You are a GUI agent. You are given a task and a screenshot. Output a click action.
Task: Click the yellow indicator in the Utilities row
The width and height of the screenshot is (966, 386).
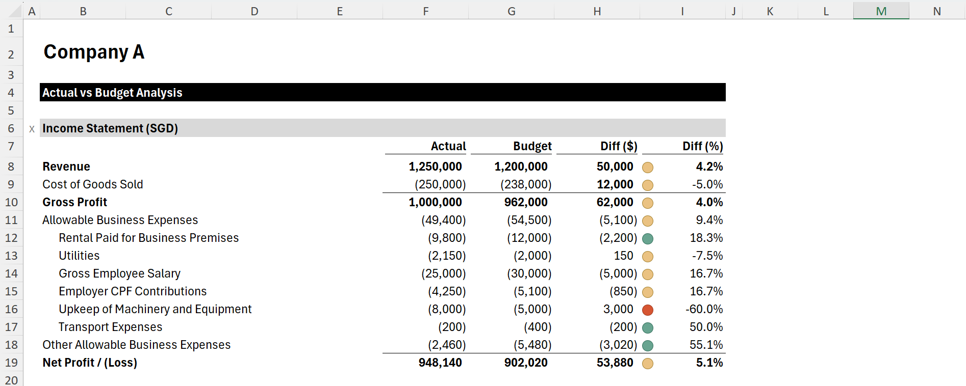click(x=648, y=257)
